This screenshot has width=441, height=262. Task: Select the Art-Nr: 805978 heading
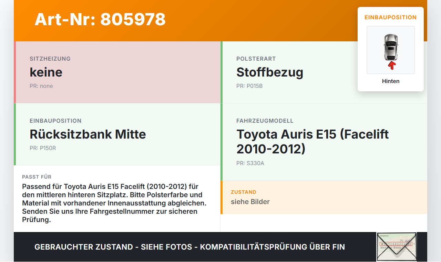100,19
